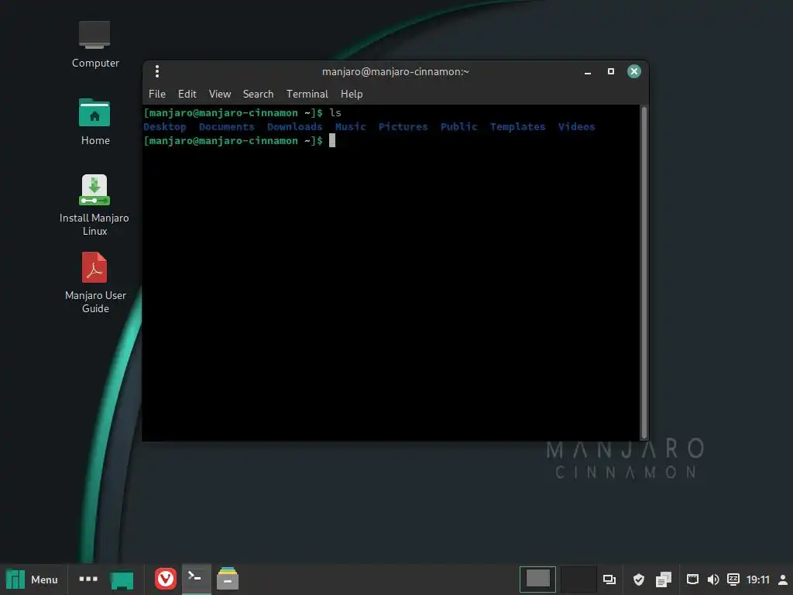
Task: Click the Music directory name in output
Action: pyautogui.click(x=351, y=127)
